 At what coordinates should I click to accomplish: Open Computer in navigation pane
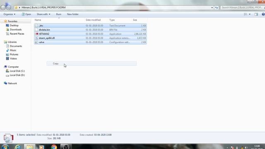(13, 67)
